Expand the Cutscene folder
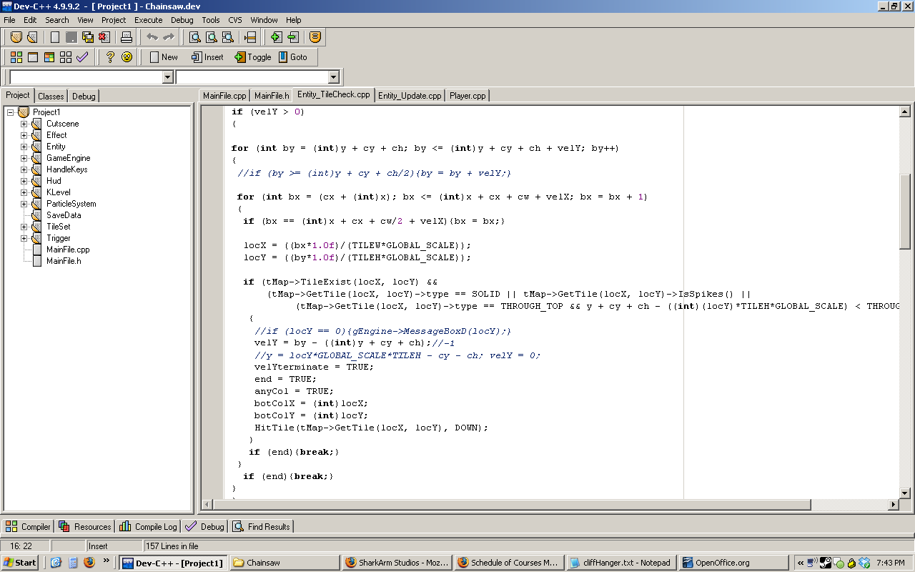The height and width of the screenshot is (572, 915). 24,124
